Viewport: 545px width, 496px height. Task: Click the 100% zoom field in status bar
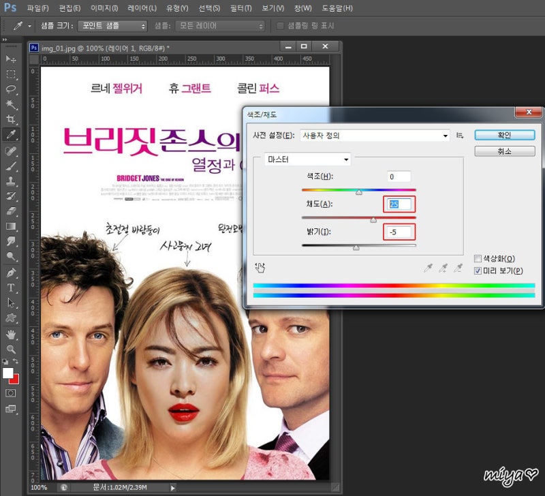point(39,487)
